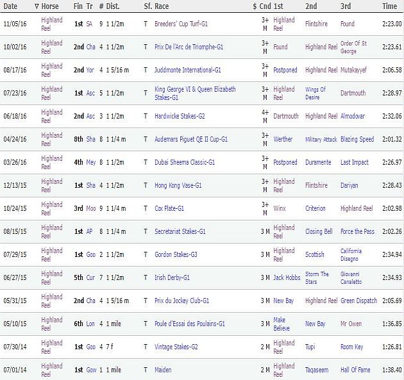View the Irish Derby-G1 race
This screenshot has height=380, width=404.
pos(172,277)
